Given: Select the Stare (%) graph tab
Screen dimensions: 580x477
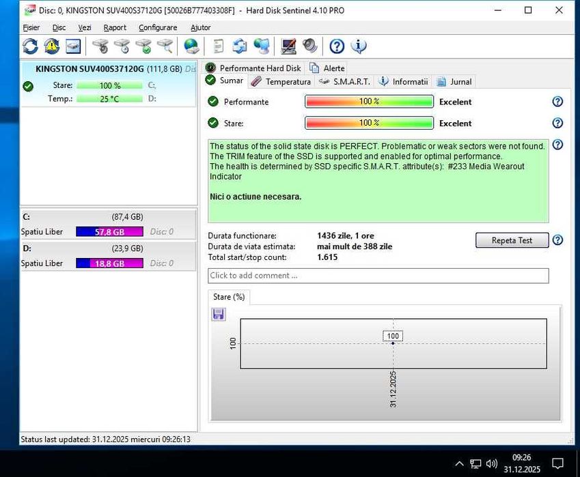Looking at the screenshot, I should coord(229,297).
